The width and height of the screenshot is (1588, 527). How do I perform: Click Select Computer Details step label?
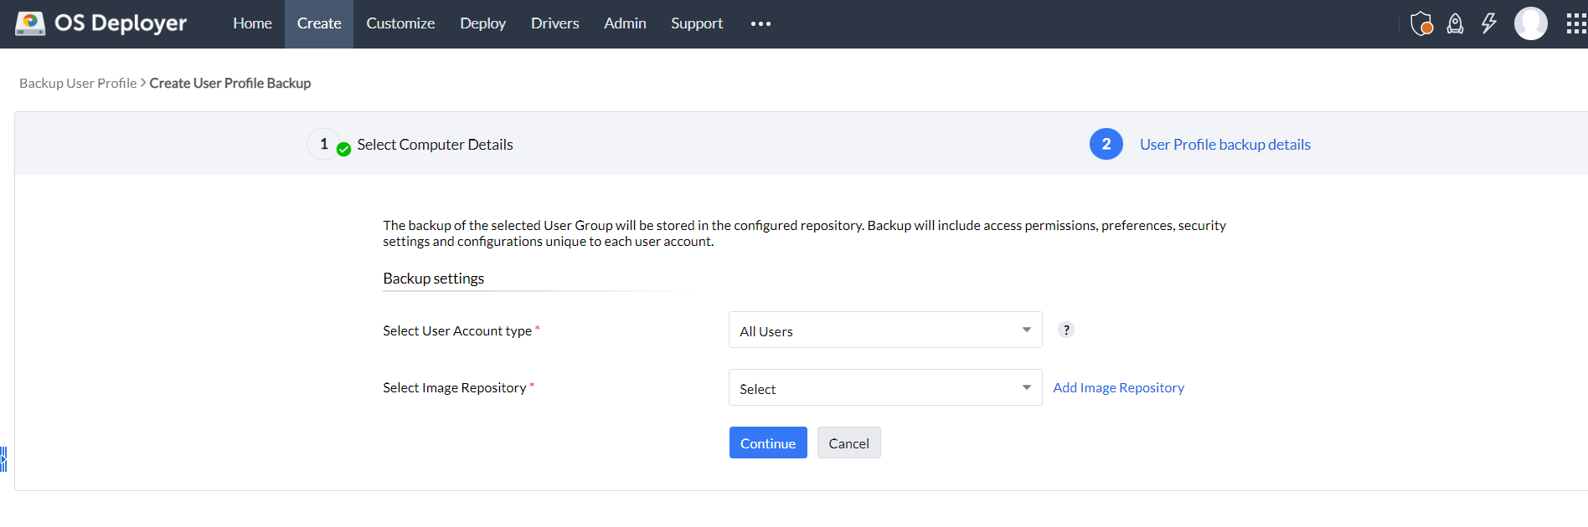pyautogui.click(x=435, y=144)
